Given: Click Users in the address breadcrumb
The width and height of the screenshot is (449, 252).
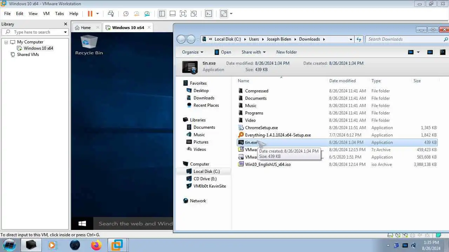Looking at the screenshot, I should [254, 39].
